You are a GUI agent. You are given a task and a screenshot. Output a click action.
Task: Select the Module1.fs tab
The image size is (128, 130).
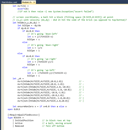pyautogui.click(x=27, y=2)
